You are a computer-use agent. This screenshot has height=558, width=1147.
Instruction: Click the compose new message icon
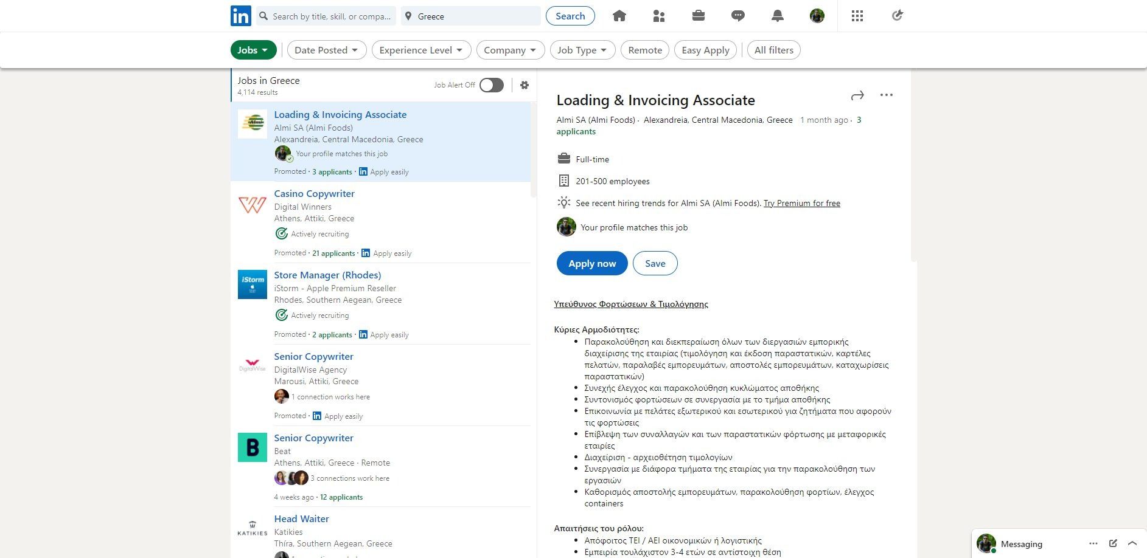(1113, 543)
